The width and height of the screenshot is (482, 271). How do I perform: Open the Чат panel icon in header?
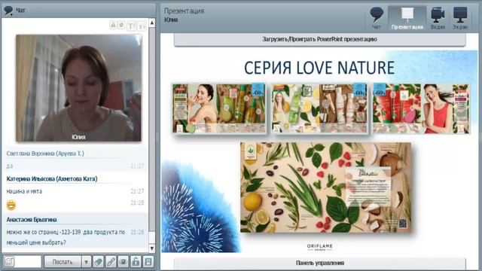pos(377,18)
